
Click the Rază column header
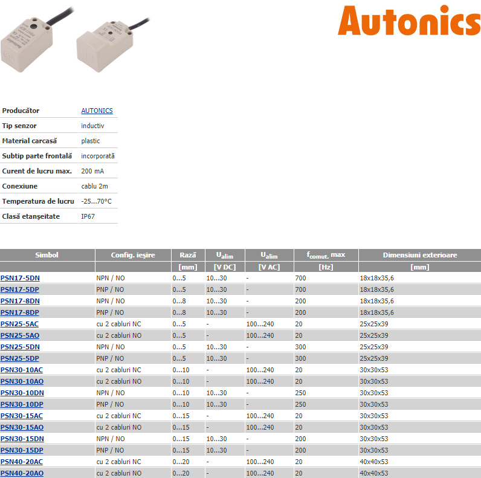click(188, 255)
